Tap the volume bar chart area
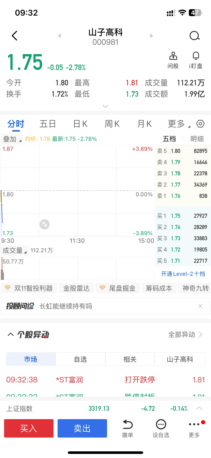This screenshot has width=211, height=458. point(78,268)
